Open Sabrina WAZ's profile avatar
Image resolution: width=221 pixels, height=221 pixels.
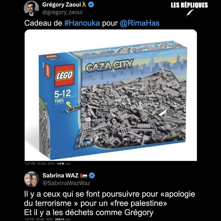(32, 179)
